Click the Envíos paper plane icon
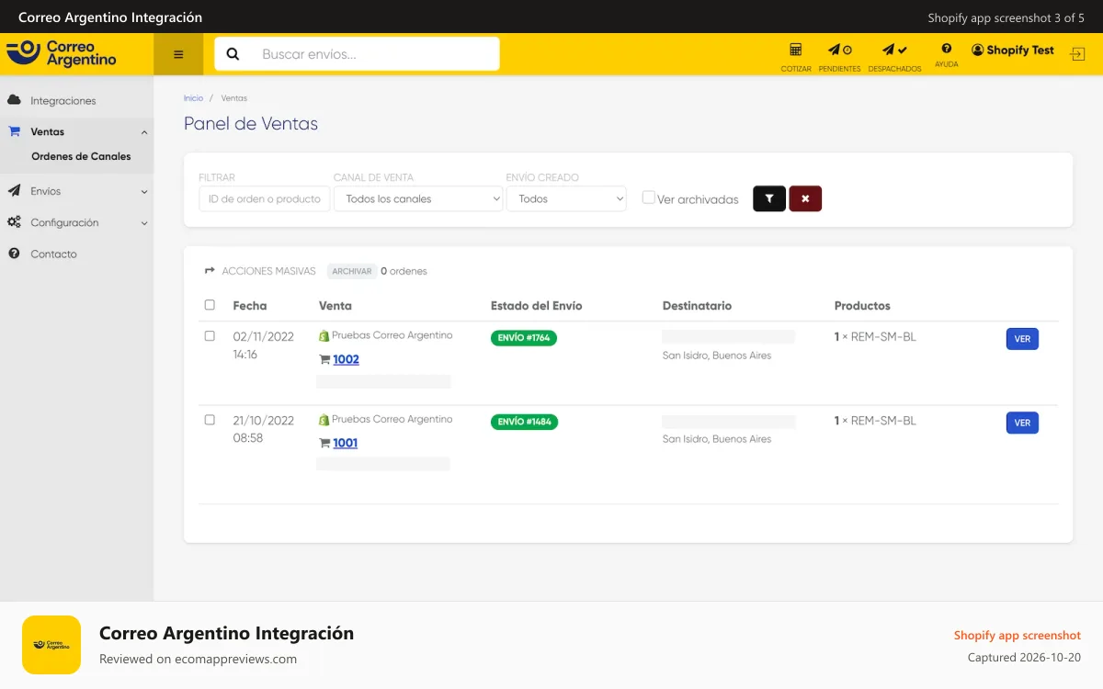The height and width of the screenshot is (689, 1103). (14, 191)
